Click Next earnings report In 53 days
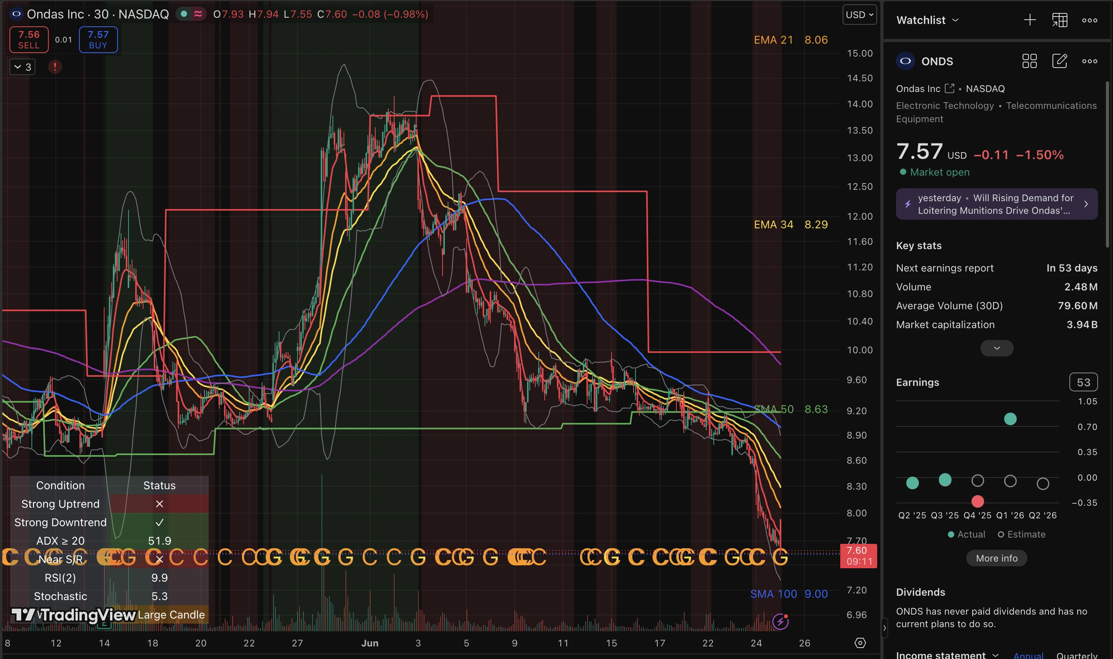This screenshot has width=1113, height=659. (997, 268)
